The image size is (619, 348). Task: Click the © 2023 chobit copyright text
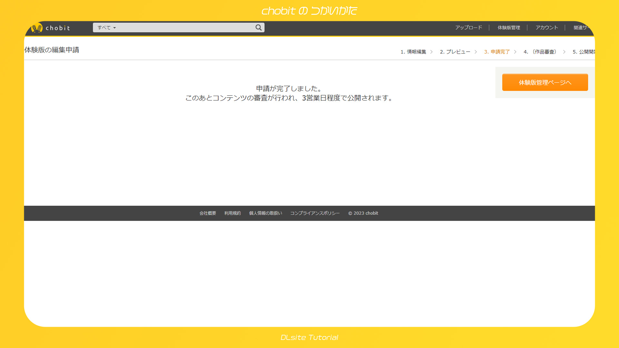363,213
